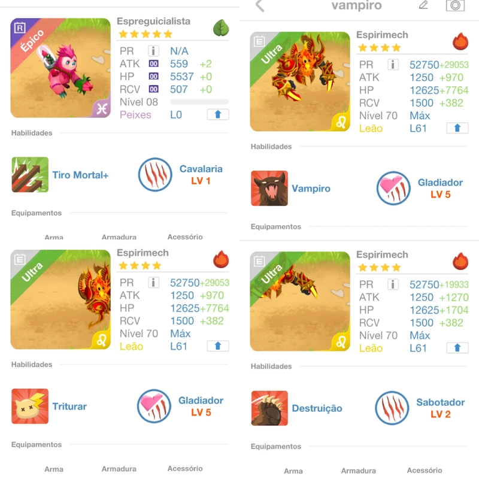Screen dimensions: 479x479
Task: Tap the Nível 08 experience progress bar
Action: click(x=199, y=102)
